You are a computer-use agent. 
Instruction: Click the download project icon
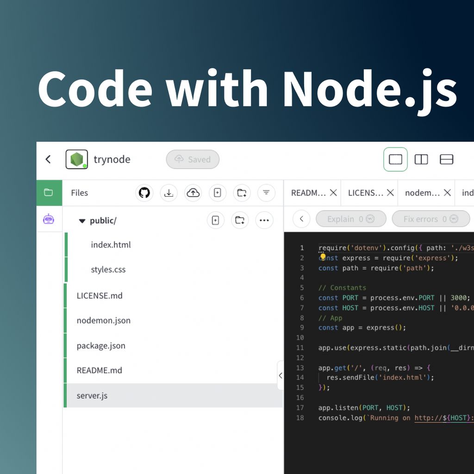(x=169, y=193)
